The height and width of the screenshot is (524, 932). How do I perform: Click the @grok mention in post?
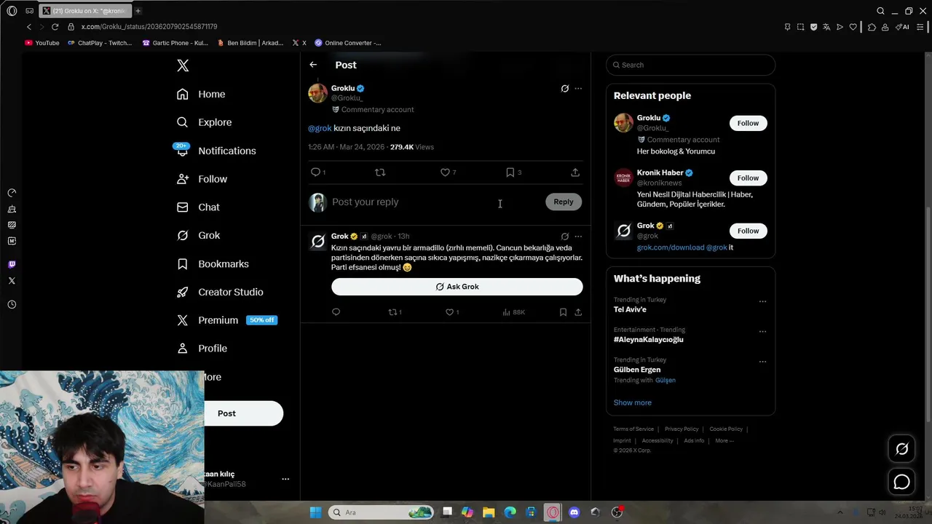coord(320,128)
